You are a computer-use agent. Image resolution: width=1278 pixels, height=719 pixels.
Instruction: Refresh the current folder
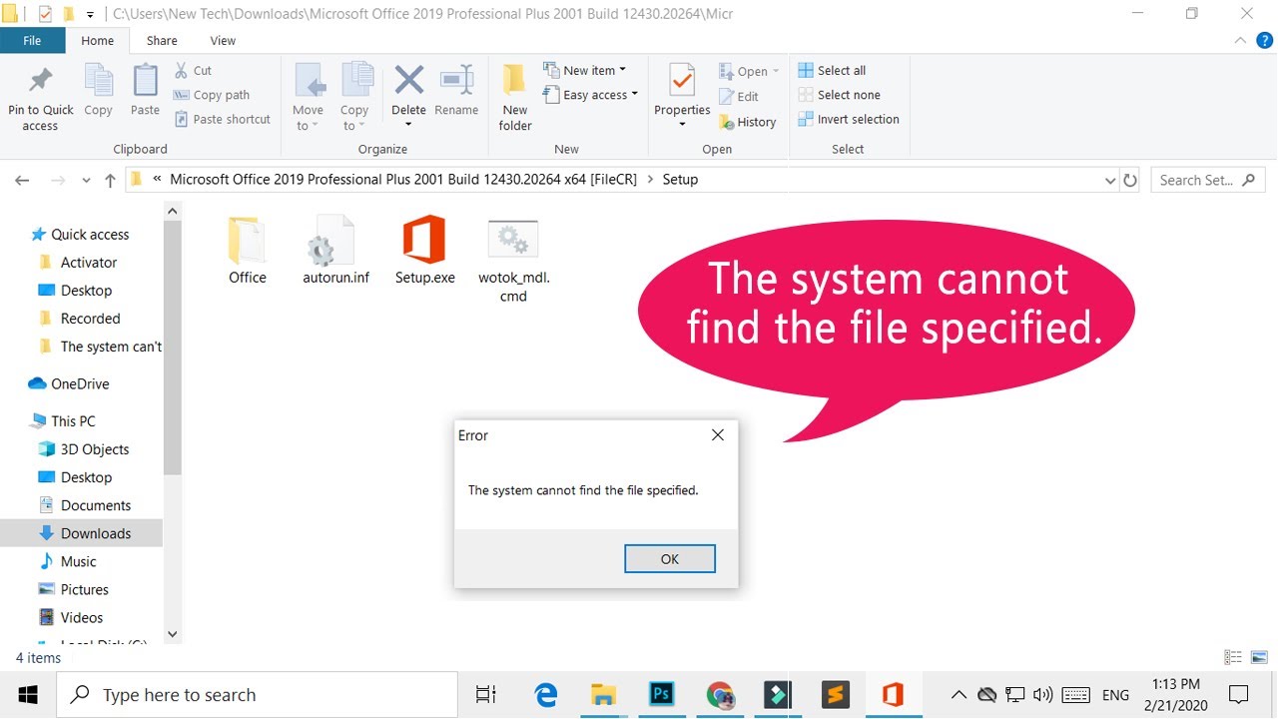(x=1130, y=181)
